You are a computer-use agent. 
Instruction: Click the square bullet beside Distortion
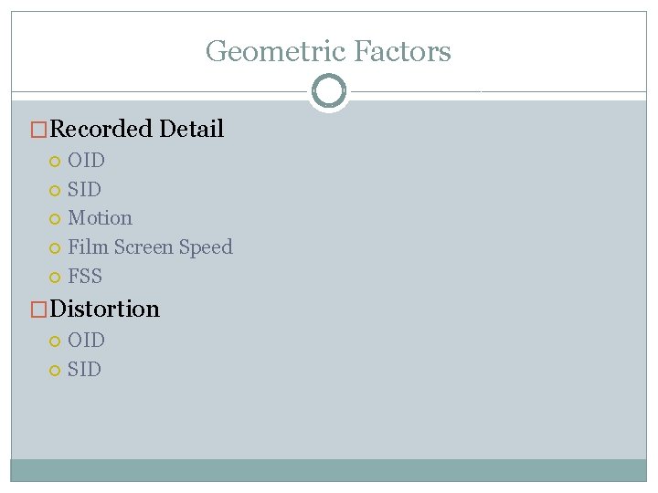[38, 309]
